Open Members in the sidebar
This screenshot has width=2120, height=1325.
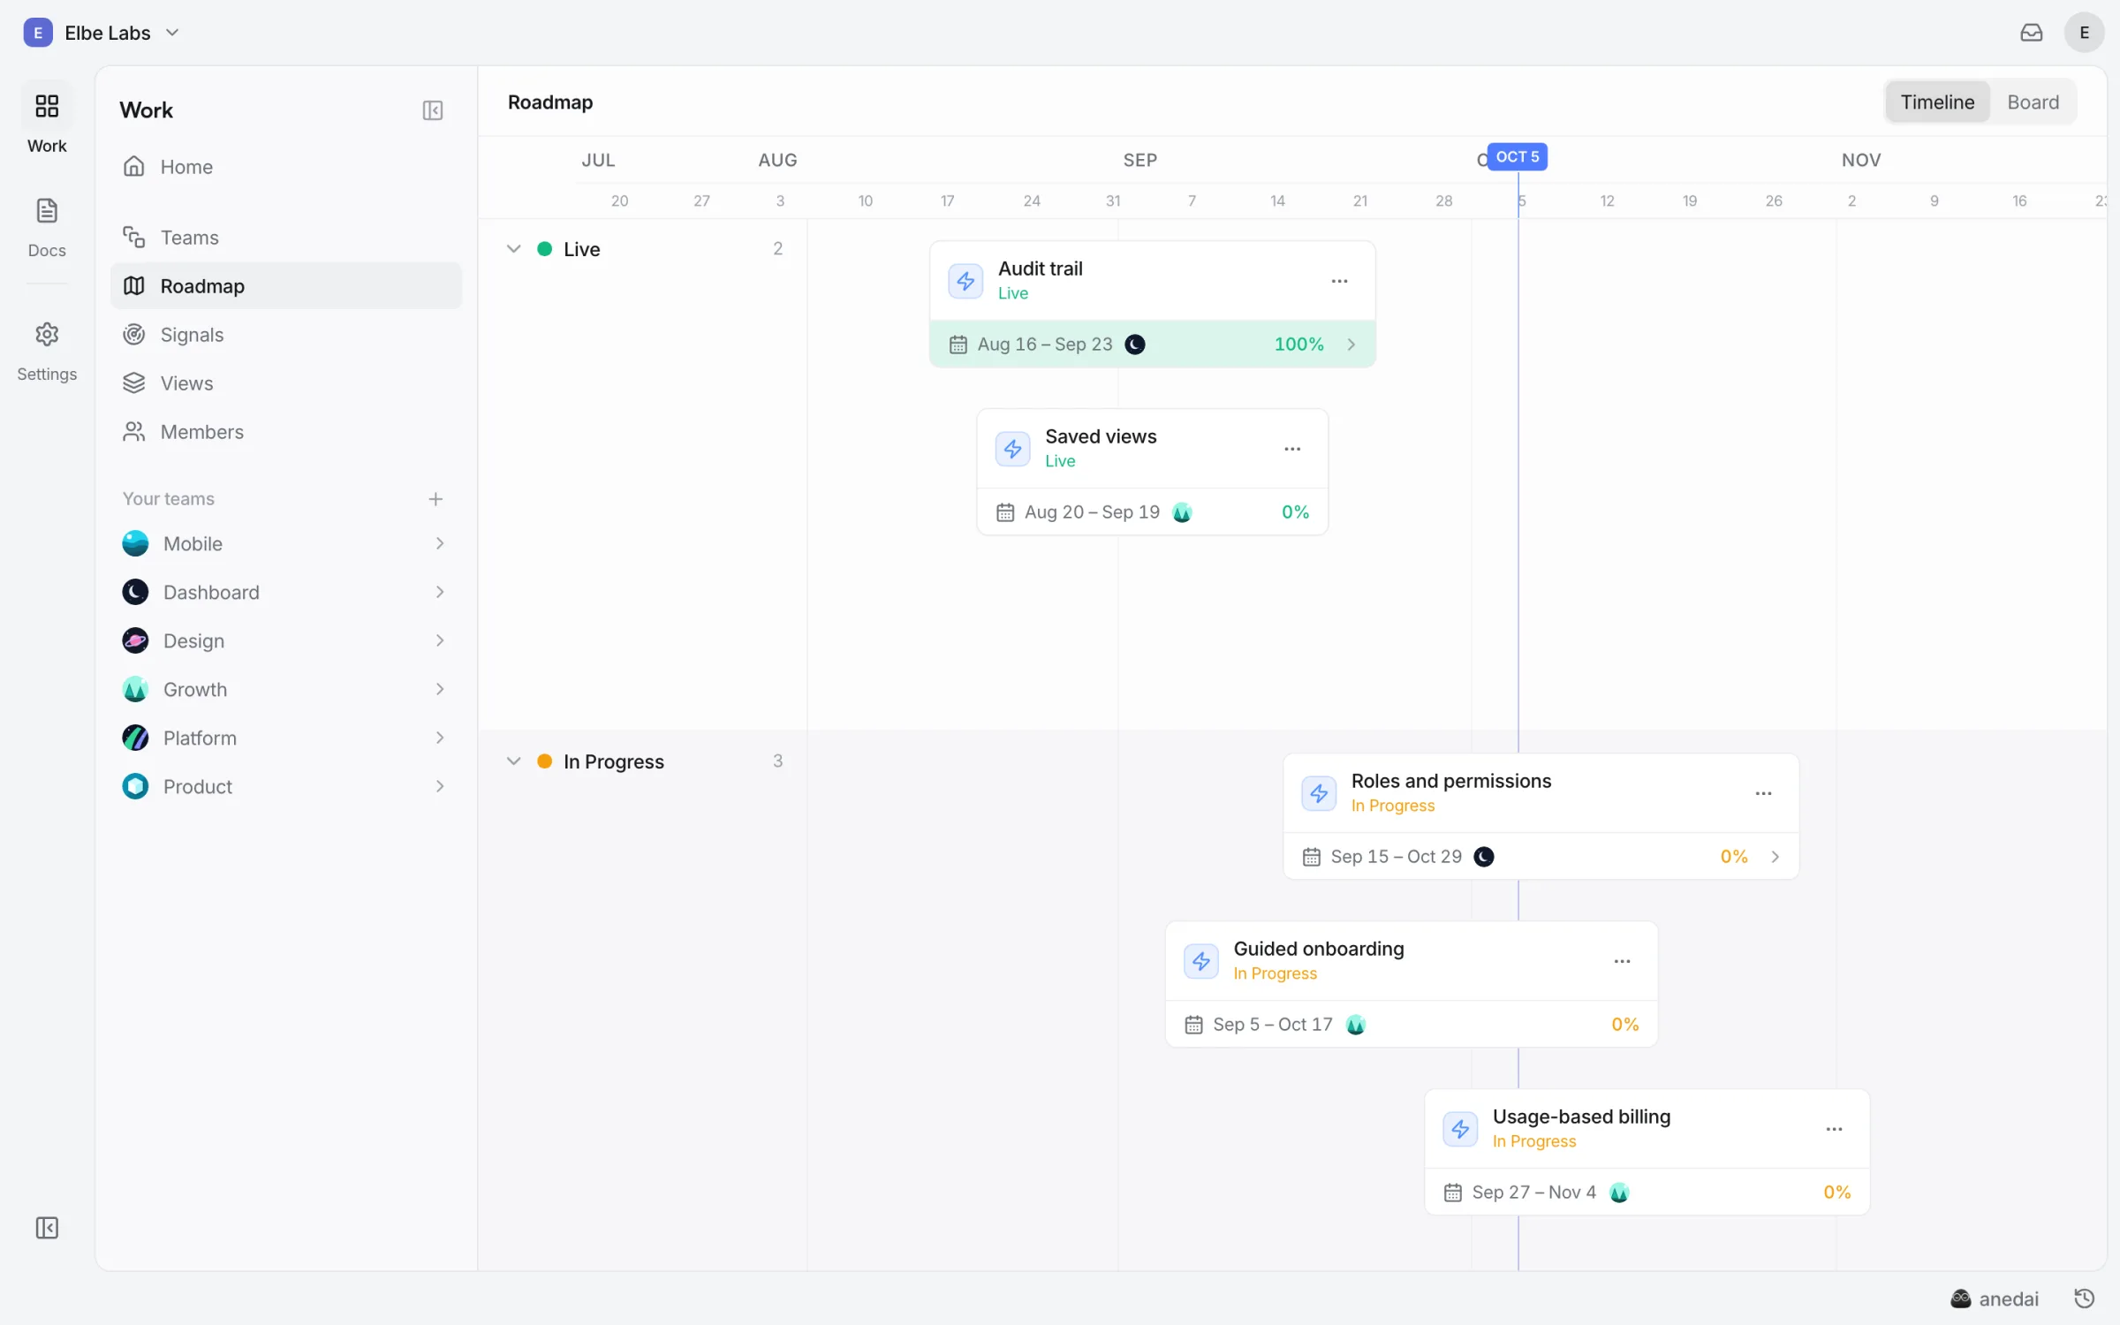[x=286, y=432]
